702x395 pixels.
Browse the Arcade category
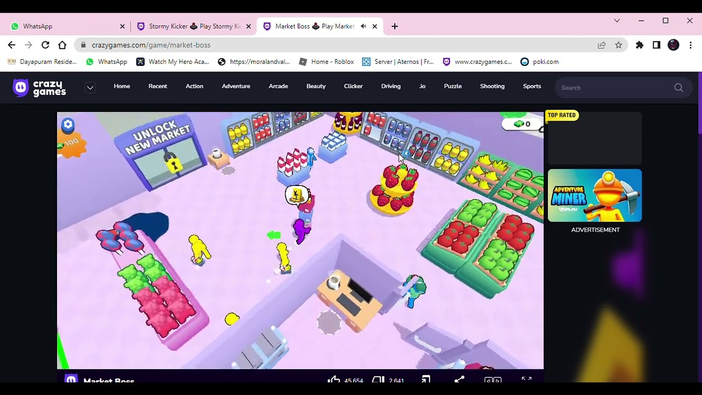click(x=278, y=86)
